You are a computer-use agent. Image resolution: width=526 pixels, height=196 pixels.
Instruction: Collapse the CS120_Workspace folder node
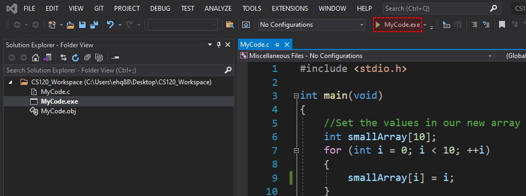coord(10,82)
